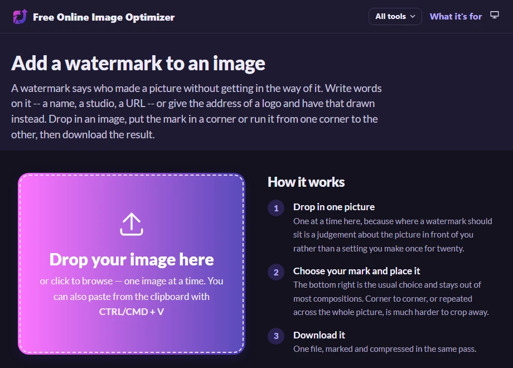The width and height of the screenshot is (513, 368).
Task: Click the monitor theme icon in header
Action: coord(495,15)
